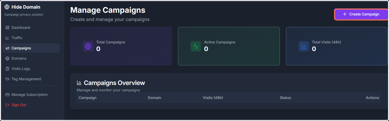Click the purple globe icon in Total Campaigns card
The height and width of the screenshot is (121, 389).
pyautogui.click(x=88, y=46)
